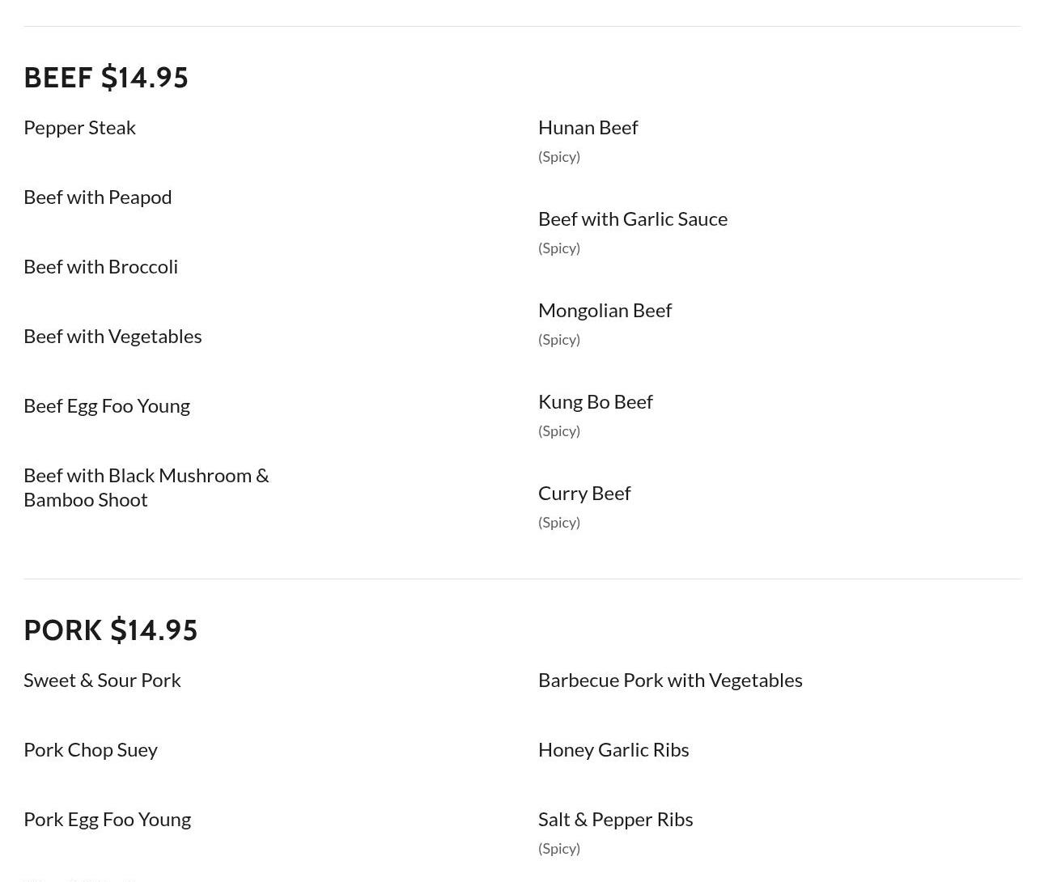
Task: Click the Pepper Steak menu item
Action: coord(79,128)
